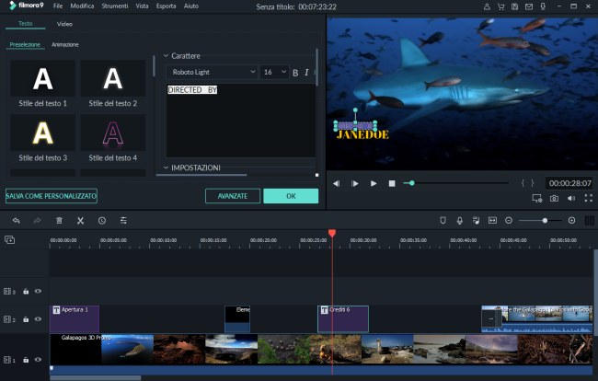Click the zoom in plus icon
This screenshot has height=381, width=598.
tap(571, 221)
